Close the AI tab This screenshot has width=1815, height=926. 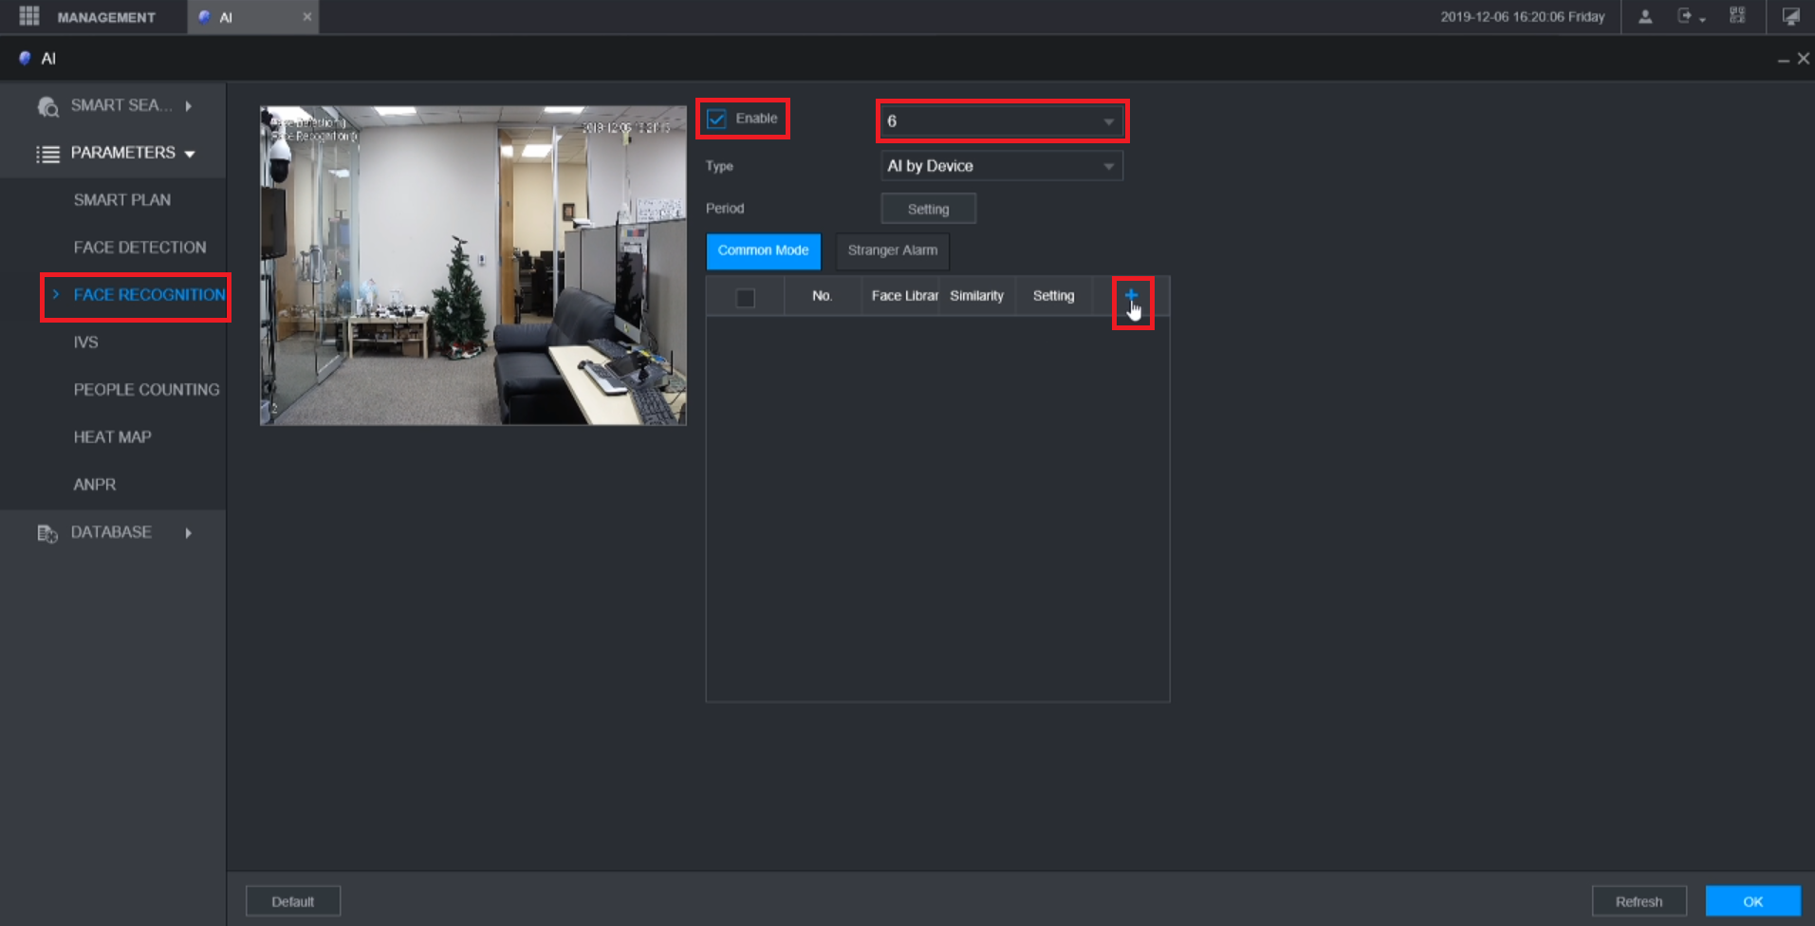pyautogui.click(x=306, y=17)
